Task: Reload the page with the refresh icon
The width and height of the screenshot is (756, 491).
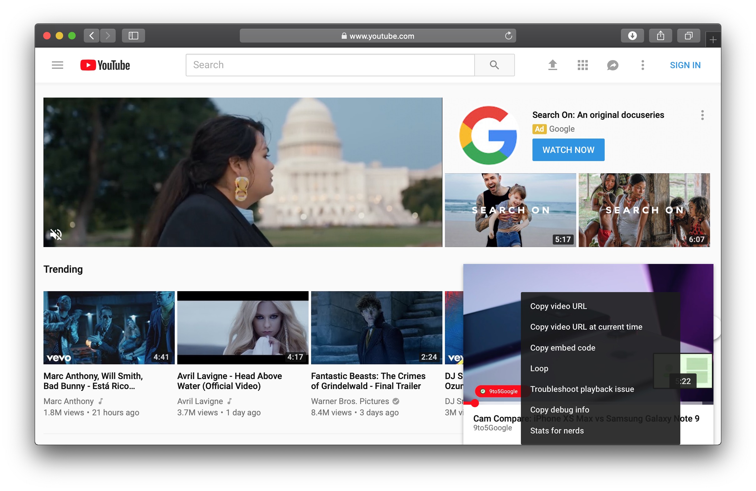Action: 509,36
